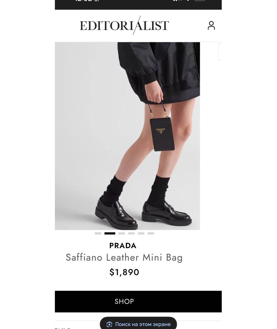
Task: Tap the lens icon in search pill
Action: (x=109, y=324)
